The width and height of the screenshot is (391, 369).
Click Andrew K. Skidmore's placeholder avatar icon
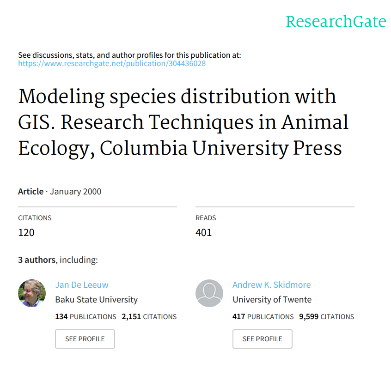[209, 293]
